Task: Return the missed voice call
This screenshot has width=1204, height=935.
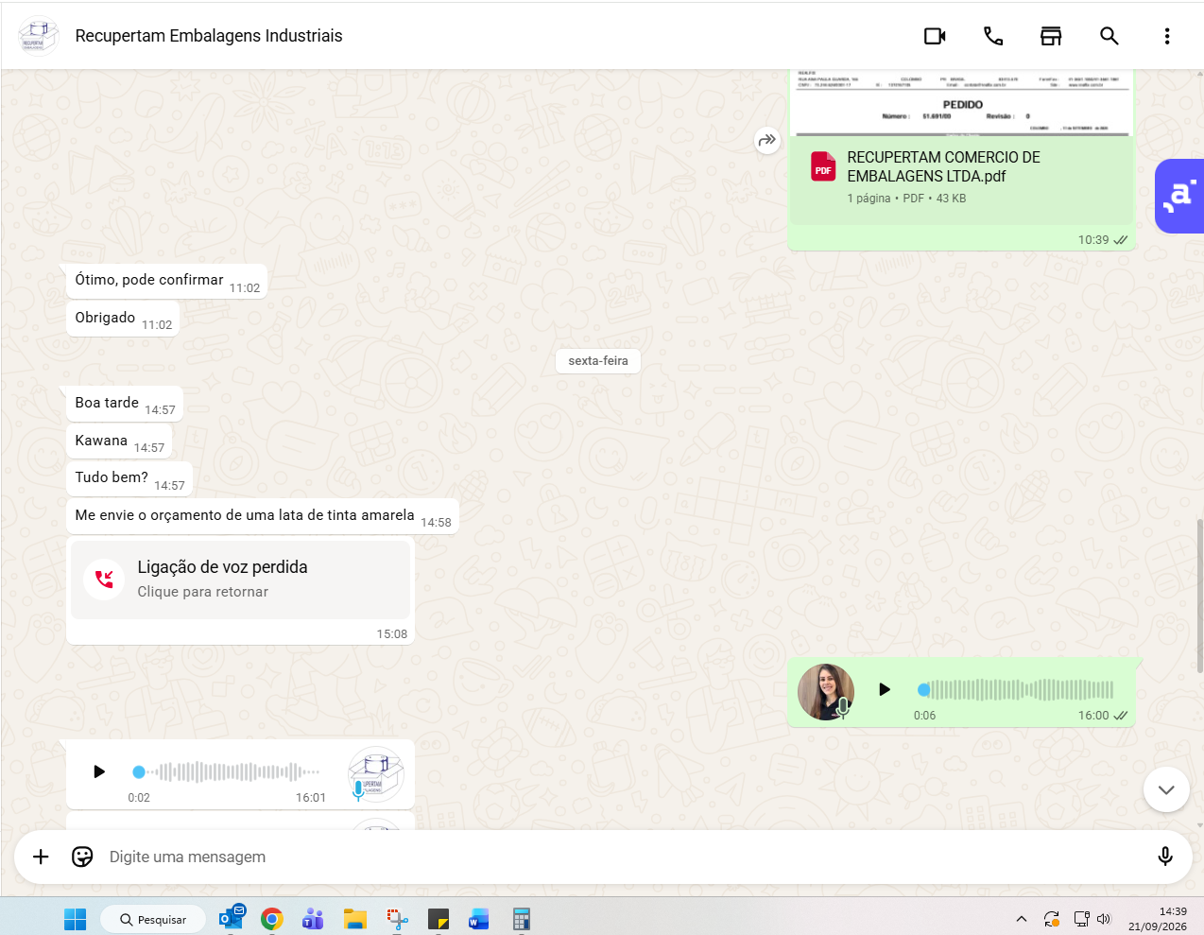Action: pos(241,579)
